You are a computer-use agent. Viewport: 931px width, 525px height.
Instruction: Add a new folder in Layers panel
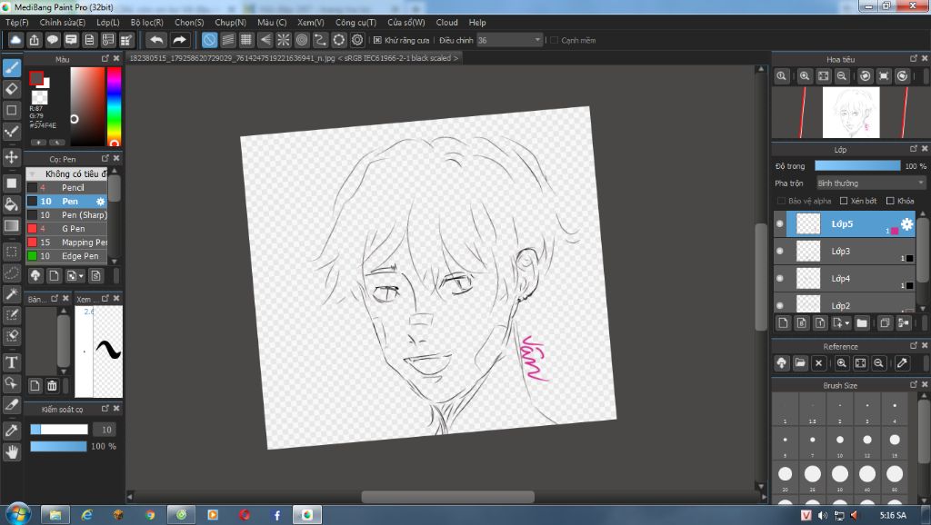click(x=862, y=322)
